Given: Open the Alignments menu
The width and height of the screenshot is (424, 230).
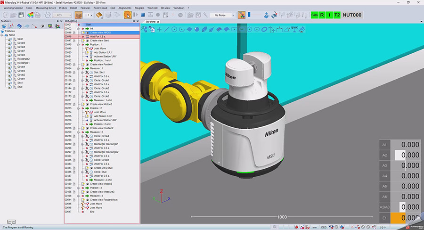Looking at the screenshot, I should (x=125, y=8).
